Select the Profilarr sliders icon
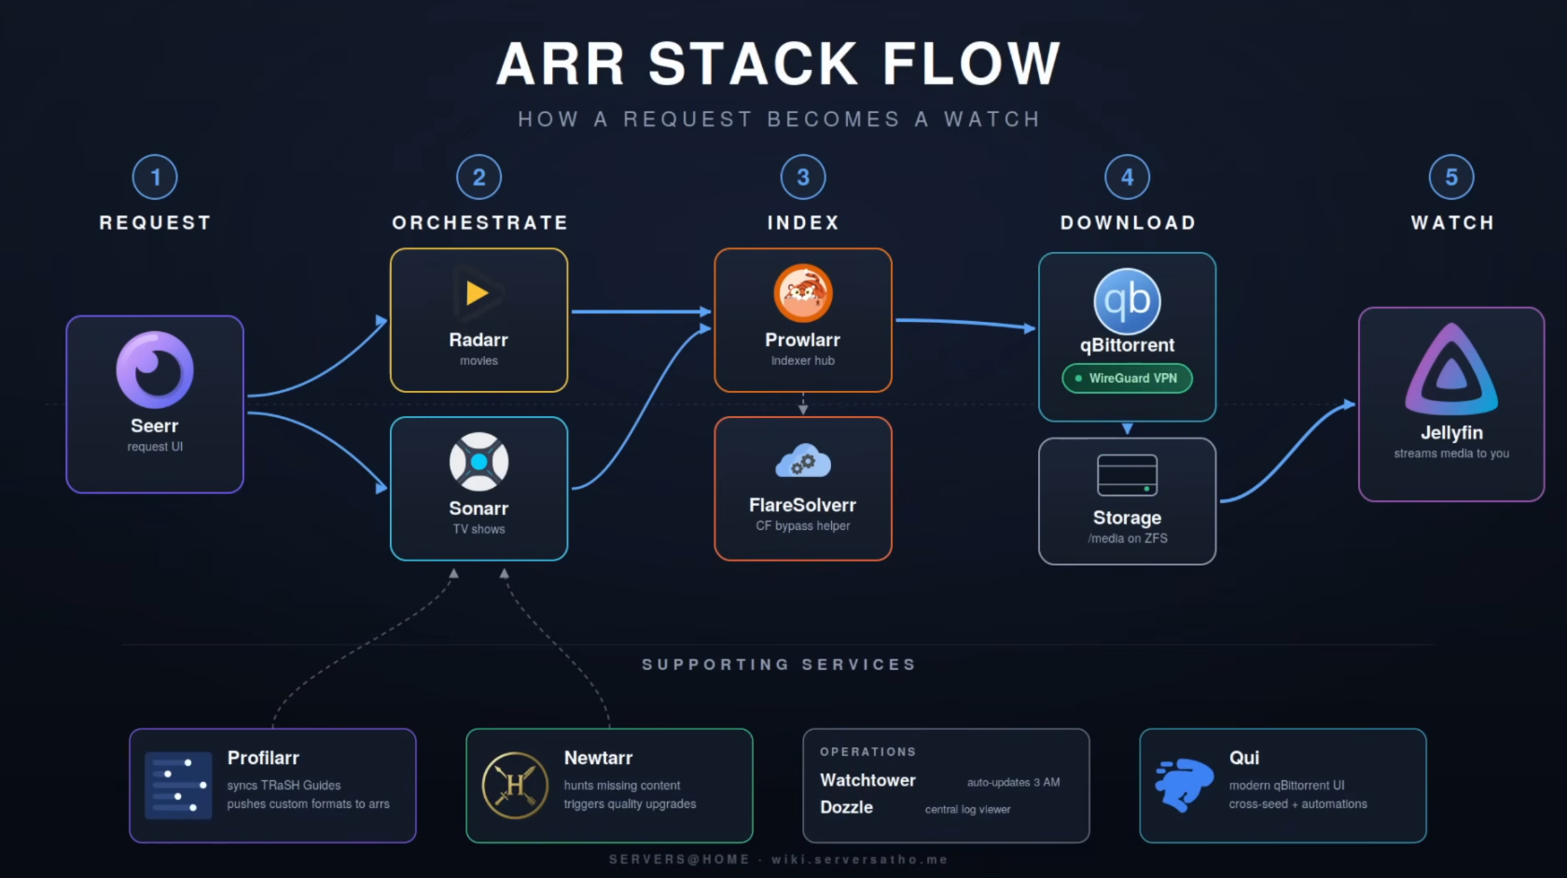This screenshot has width=1567, height=878. point(178,786)
